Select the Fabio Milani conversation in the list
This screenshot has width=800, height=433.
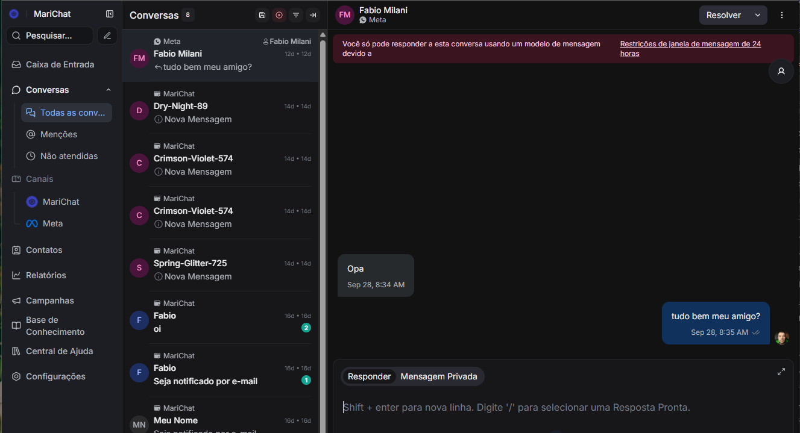(x=221, y=55)
